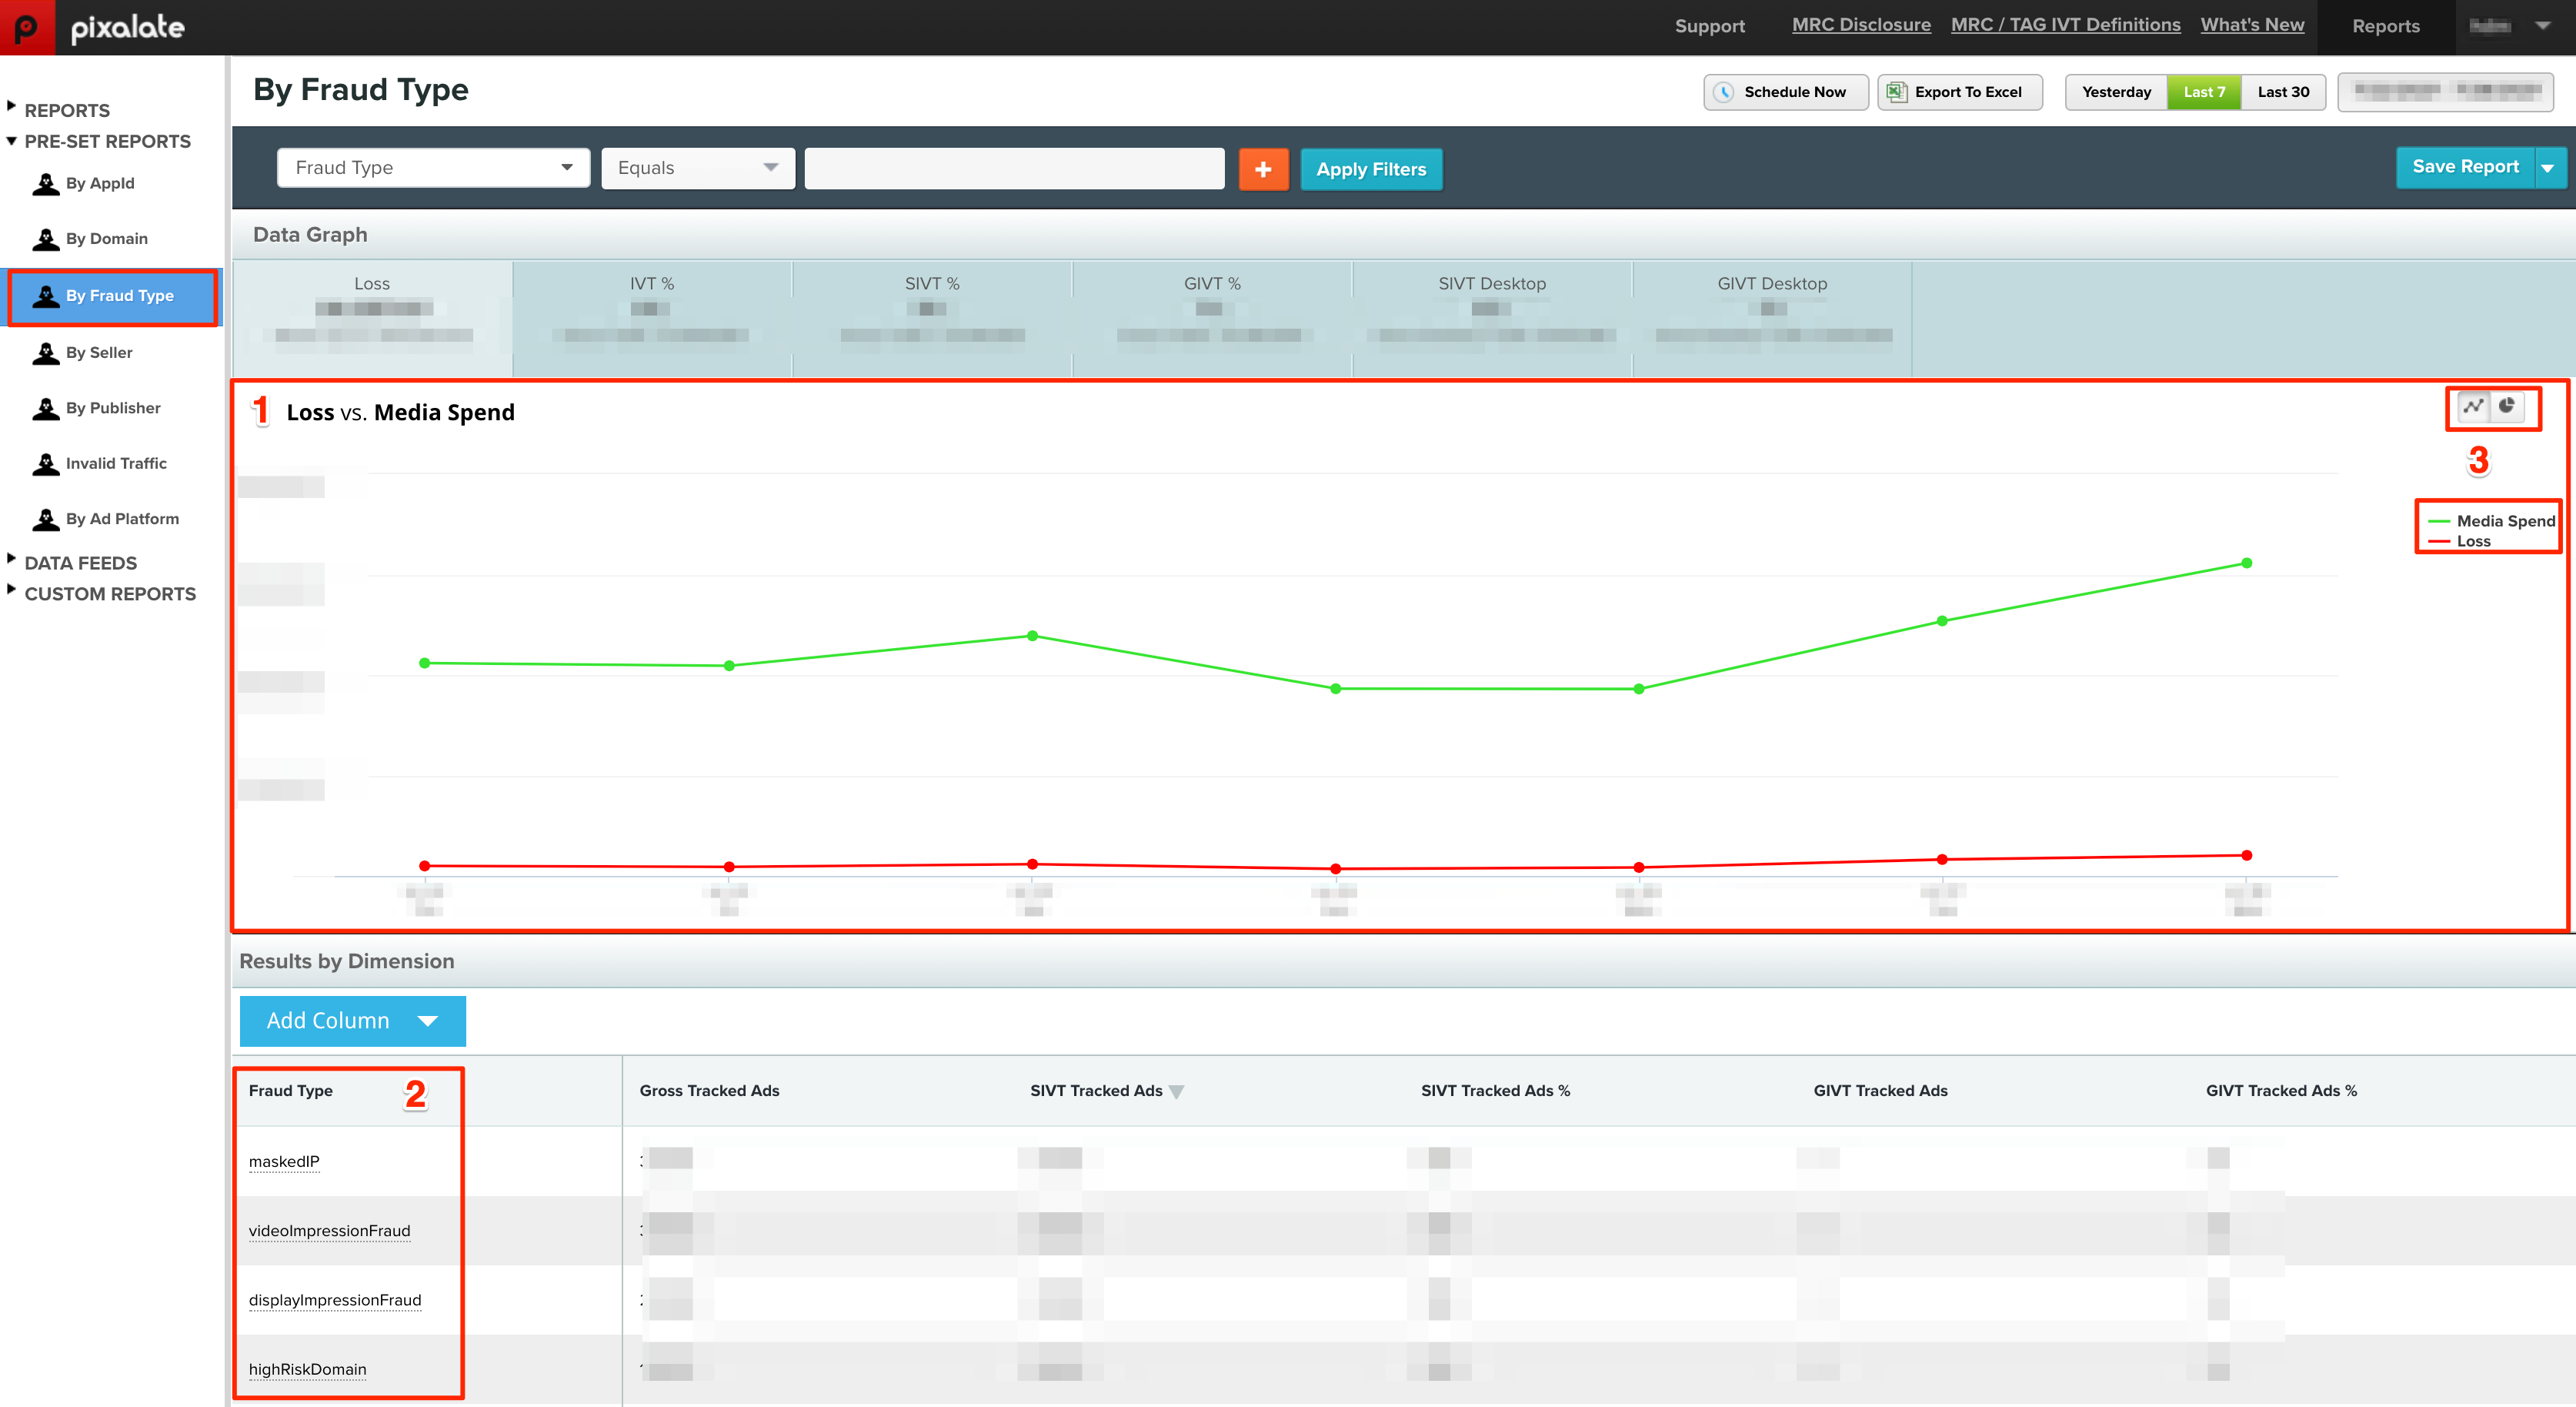Viewport: 2576px width, 1407px height.
Task: Open the By AppId report
Action: click(99, 183)
